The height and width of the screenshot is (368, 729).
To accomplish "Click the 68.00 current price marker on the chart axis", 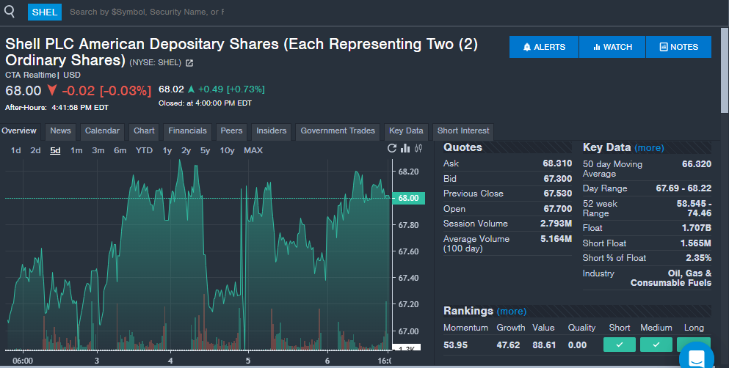I will point(409,198).
